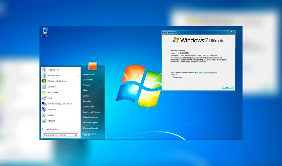Launch Paint by its label
Screen dimensions: 282x166
pos(50,98)
